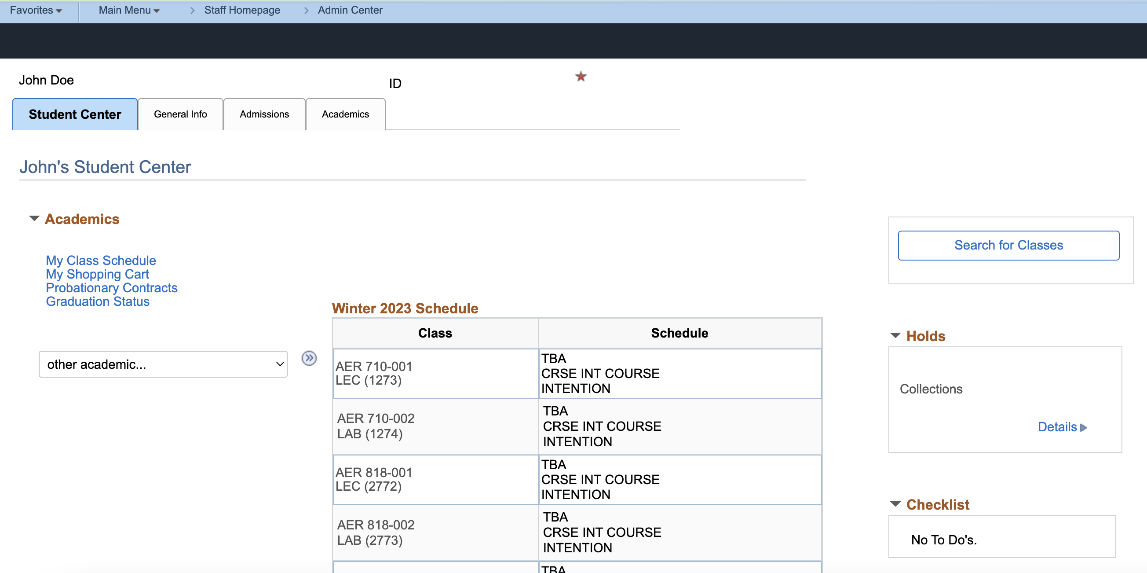Open the Favorites dropdown menu

[36, 10]
